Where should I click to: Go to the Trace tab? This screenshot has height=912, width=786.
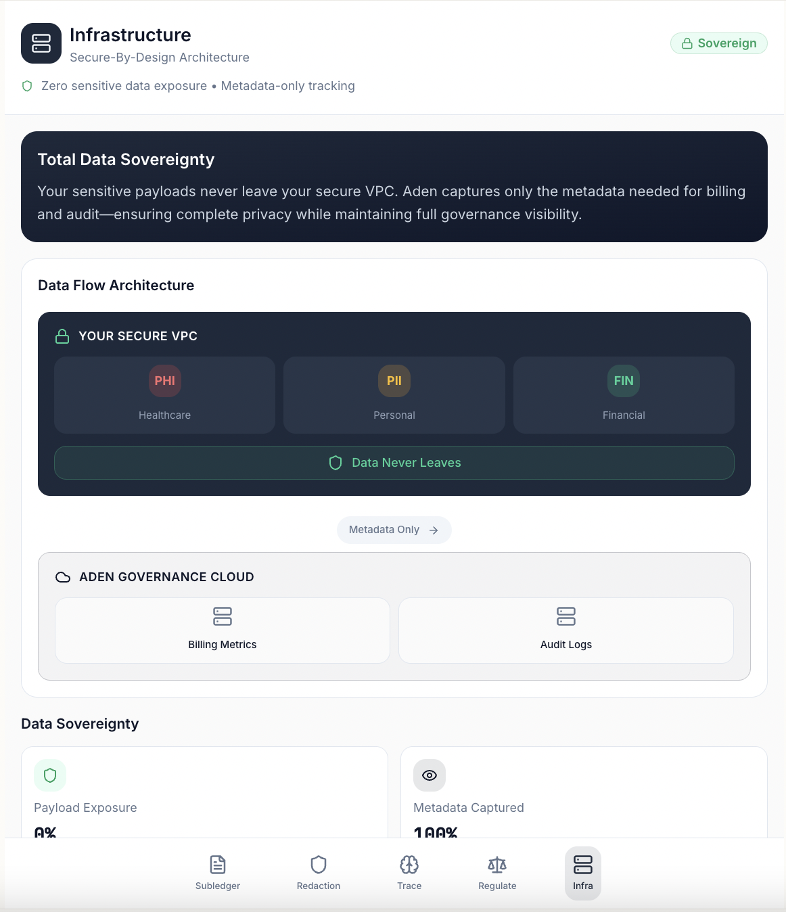[409, 873]
